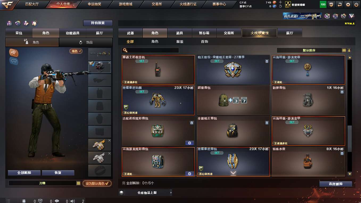Select the orange eagle emblem icon
Viewport: 361px width, 203px height.
(14, 53)
